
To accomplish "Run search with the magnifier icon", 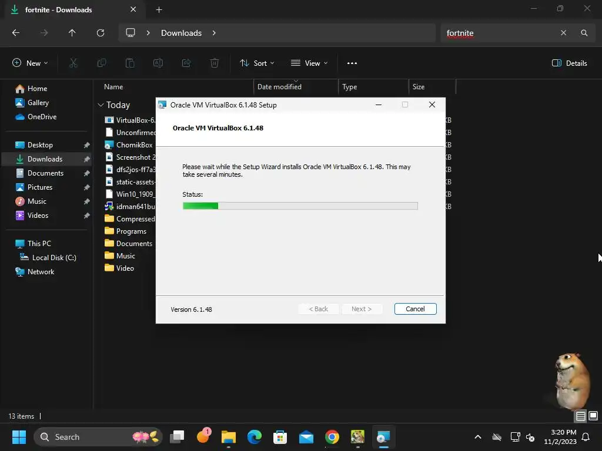I will (x=584, y=33).
